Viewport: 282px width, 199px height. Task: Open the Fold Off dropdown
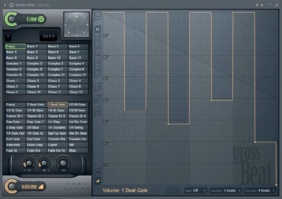[x=195, y=191]
